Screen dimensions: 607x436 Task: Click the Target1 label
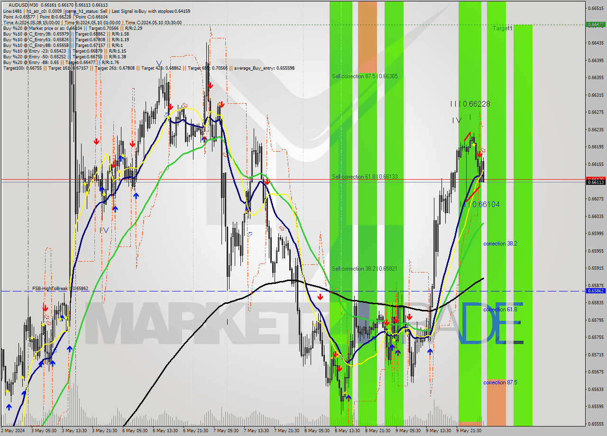tap(502, 28)
